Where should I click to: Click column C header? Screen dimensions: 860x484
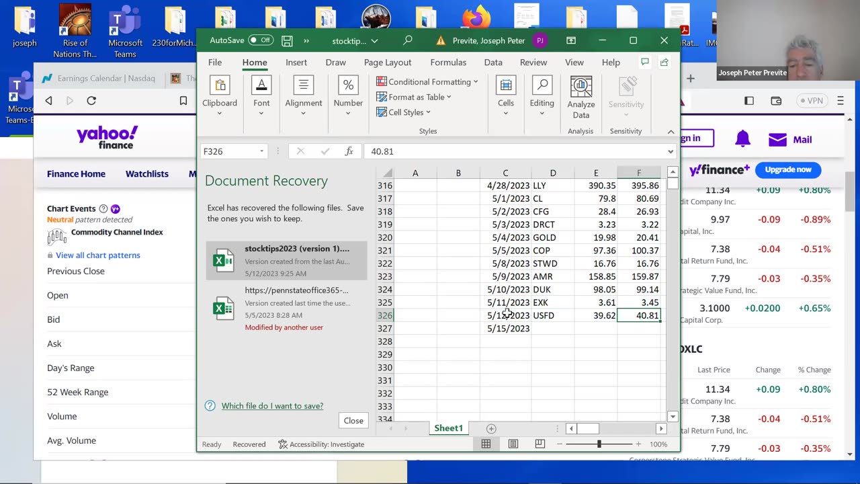pos(506,173)
